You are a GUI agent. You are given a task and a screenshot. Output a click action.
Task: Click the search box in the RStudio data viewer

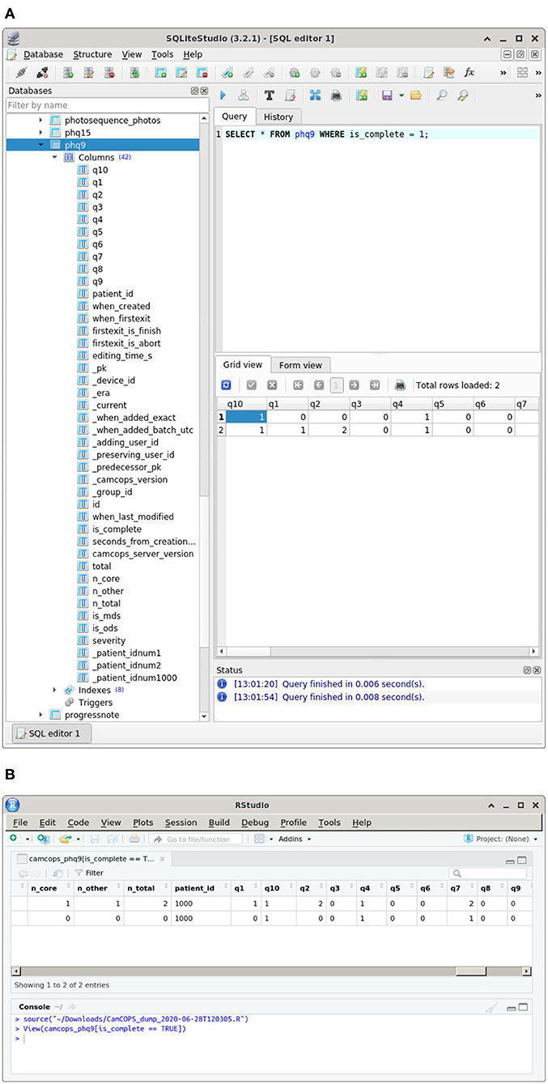(488, 874)
